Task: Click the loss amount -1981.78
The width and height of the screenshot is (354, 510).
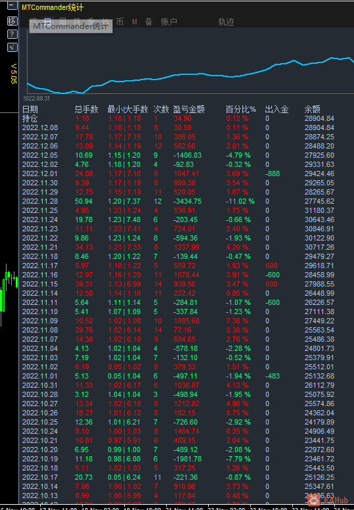Action: 187,459
